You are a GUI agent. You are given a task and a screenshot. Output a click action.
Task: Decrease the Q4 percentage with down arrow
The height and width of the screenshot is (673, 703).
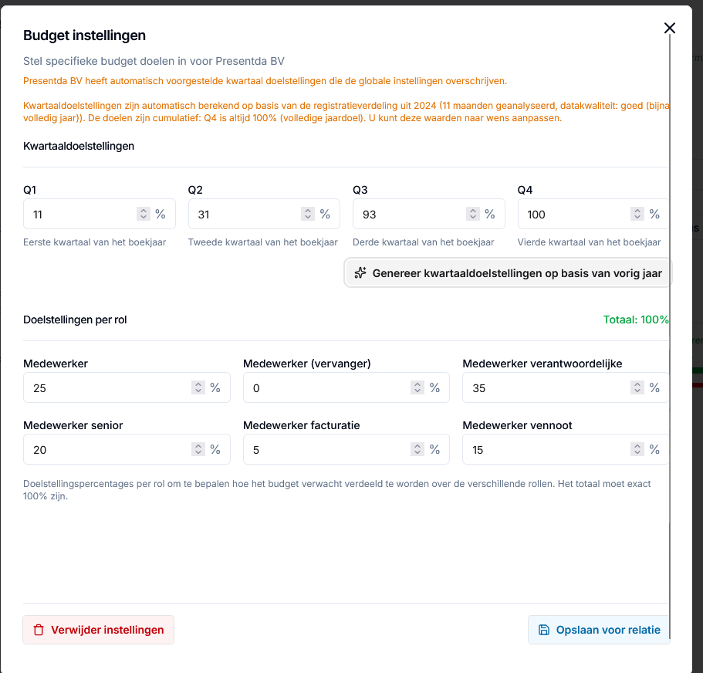pos(637,217)
